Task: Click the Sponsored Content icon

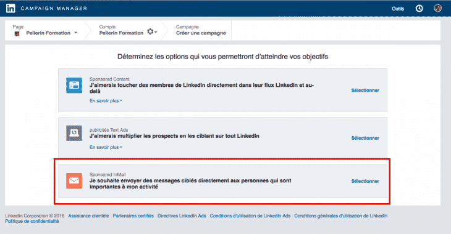Action: 74,85
